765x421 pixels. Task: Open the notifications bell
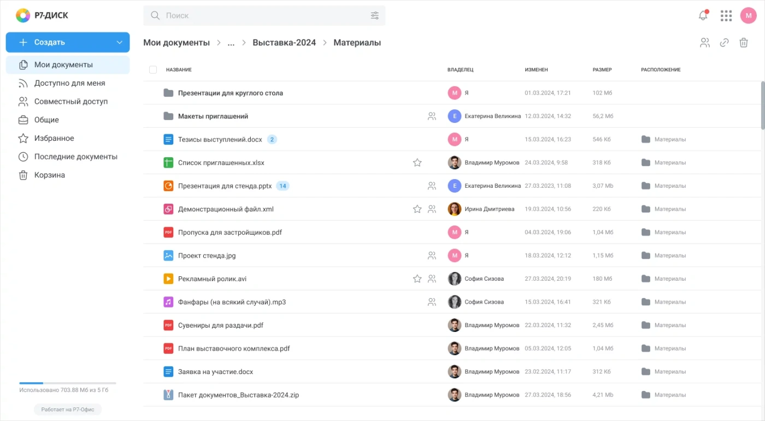pos(703,16)
